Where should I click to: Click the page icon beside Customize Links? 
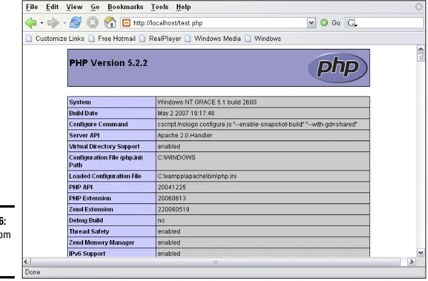[29, 38]
